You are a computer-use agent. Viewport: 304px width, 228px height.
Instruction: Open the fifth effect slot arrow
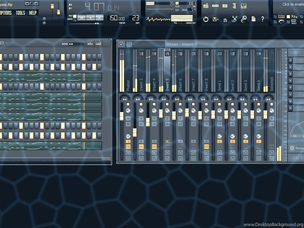[x=290, y=88]
